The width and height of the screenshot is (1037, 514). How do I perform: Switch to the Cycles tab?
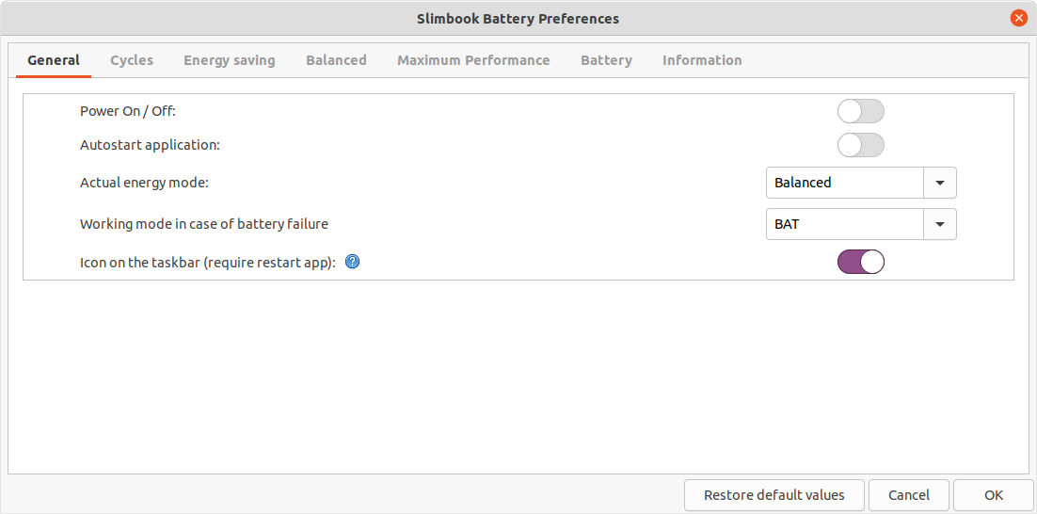tap(132, 60)
